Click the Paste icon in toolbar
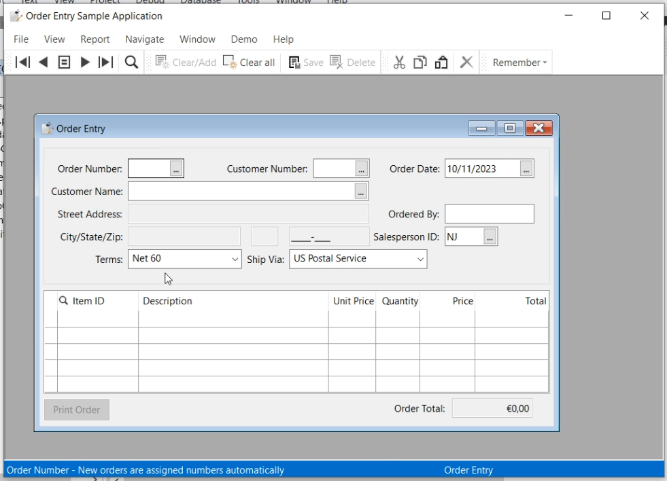The width and height of the screenshot is (667, 481). coord(441,63)
